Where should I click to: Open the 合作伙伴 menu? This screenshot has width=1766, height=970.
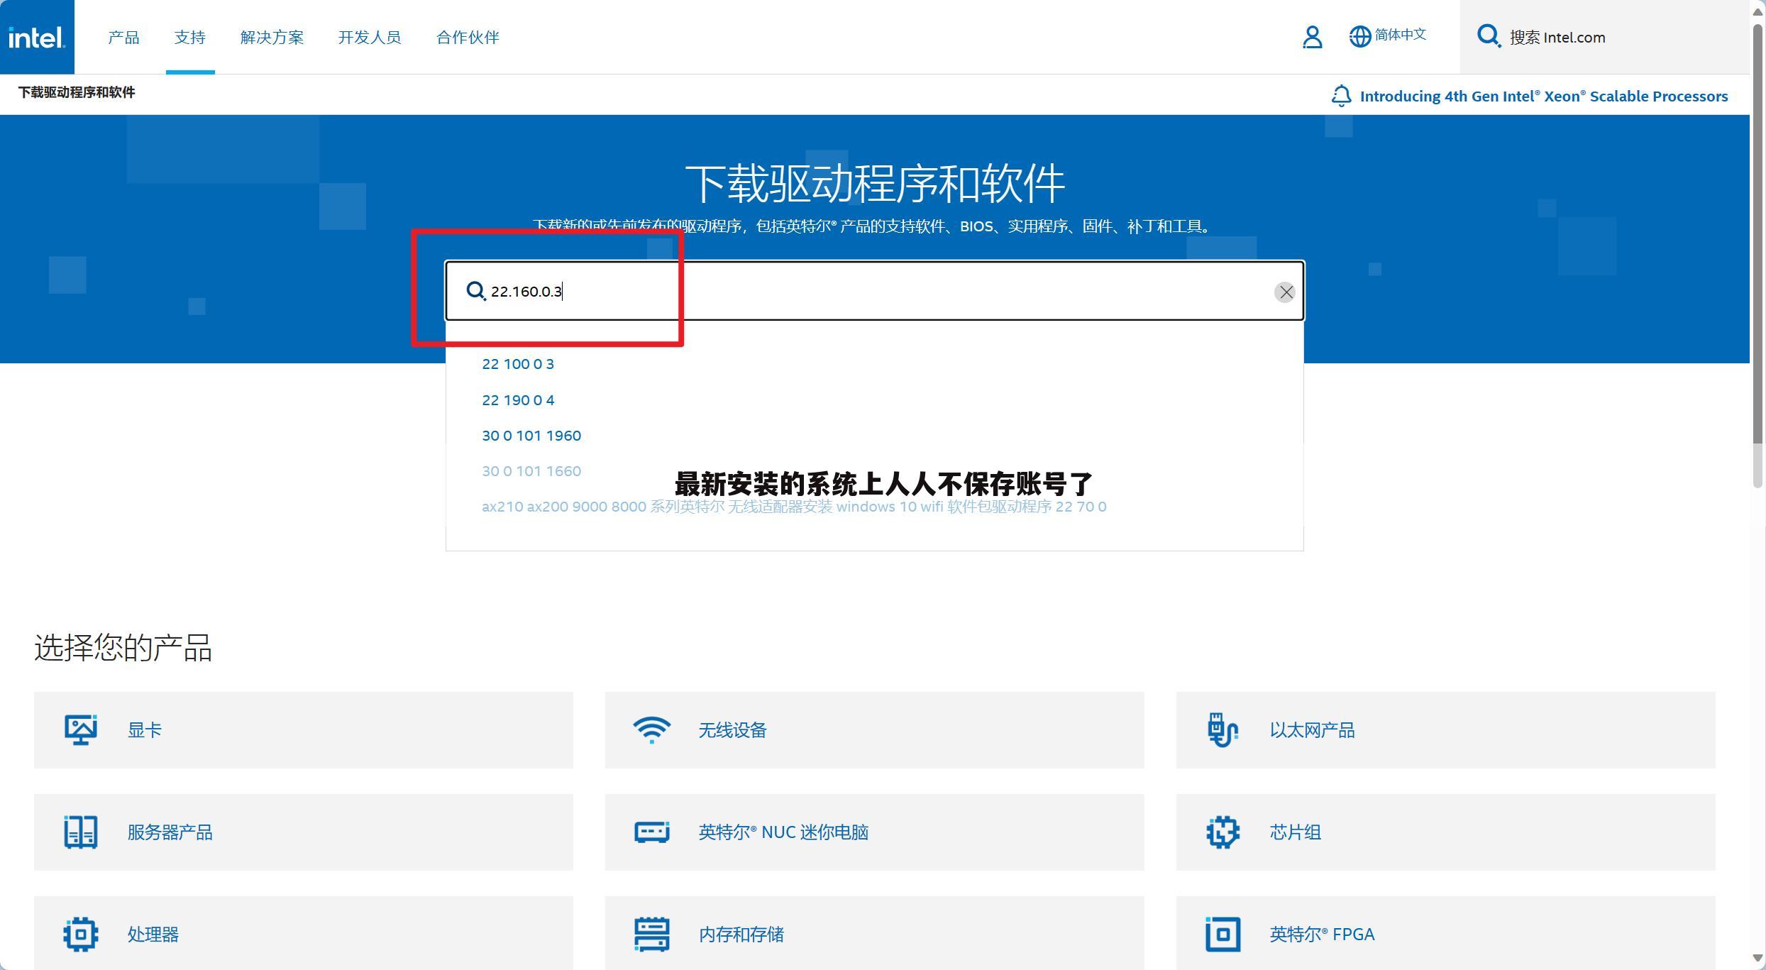468,37
